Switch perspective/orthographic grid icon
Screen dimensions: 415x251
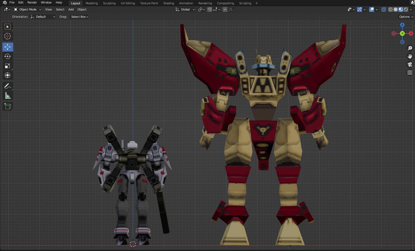click(x=410, y=72)
